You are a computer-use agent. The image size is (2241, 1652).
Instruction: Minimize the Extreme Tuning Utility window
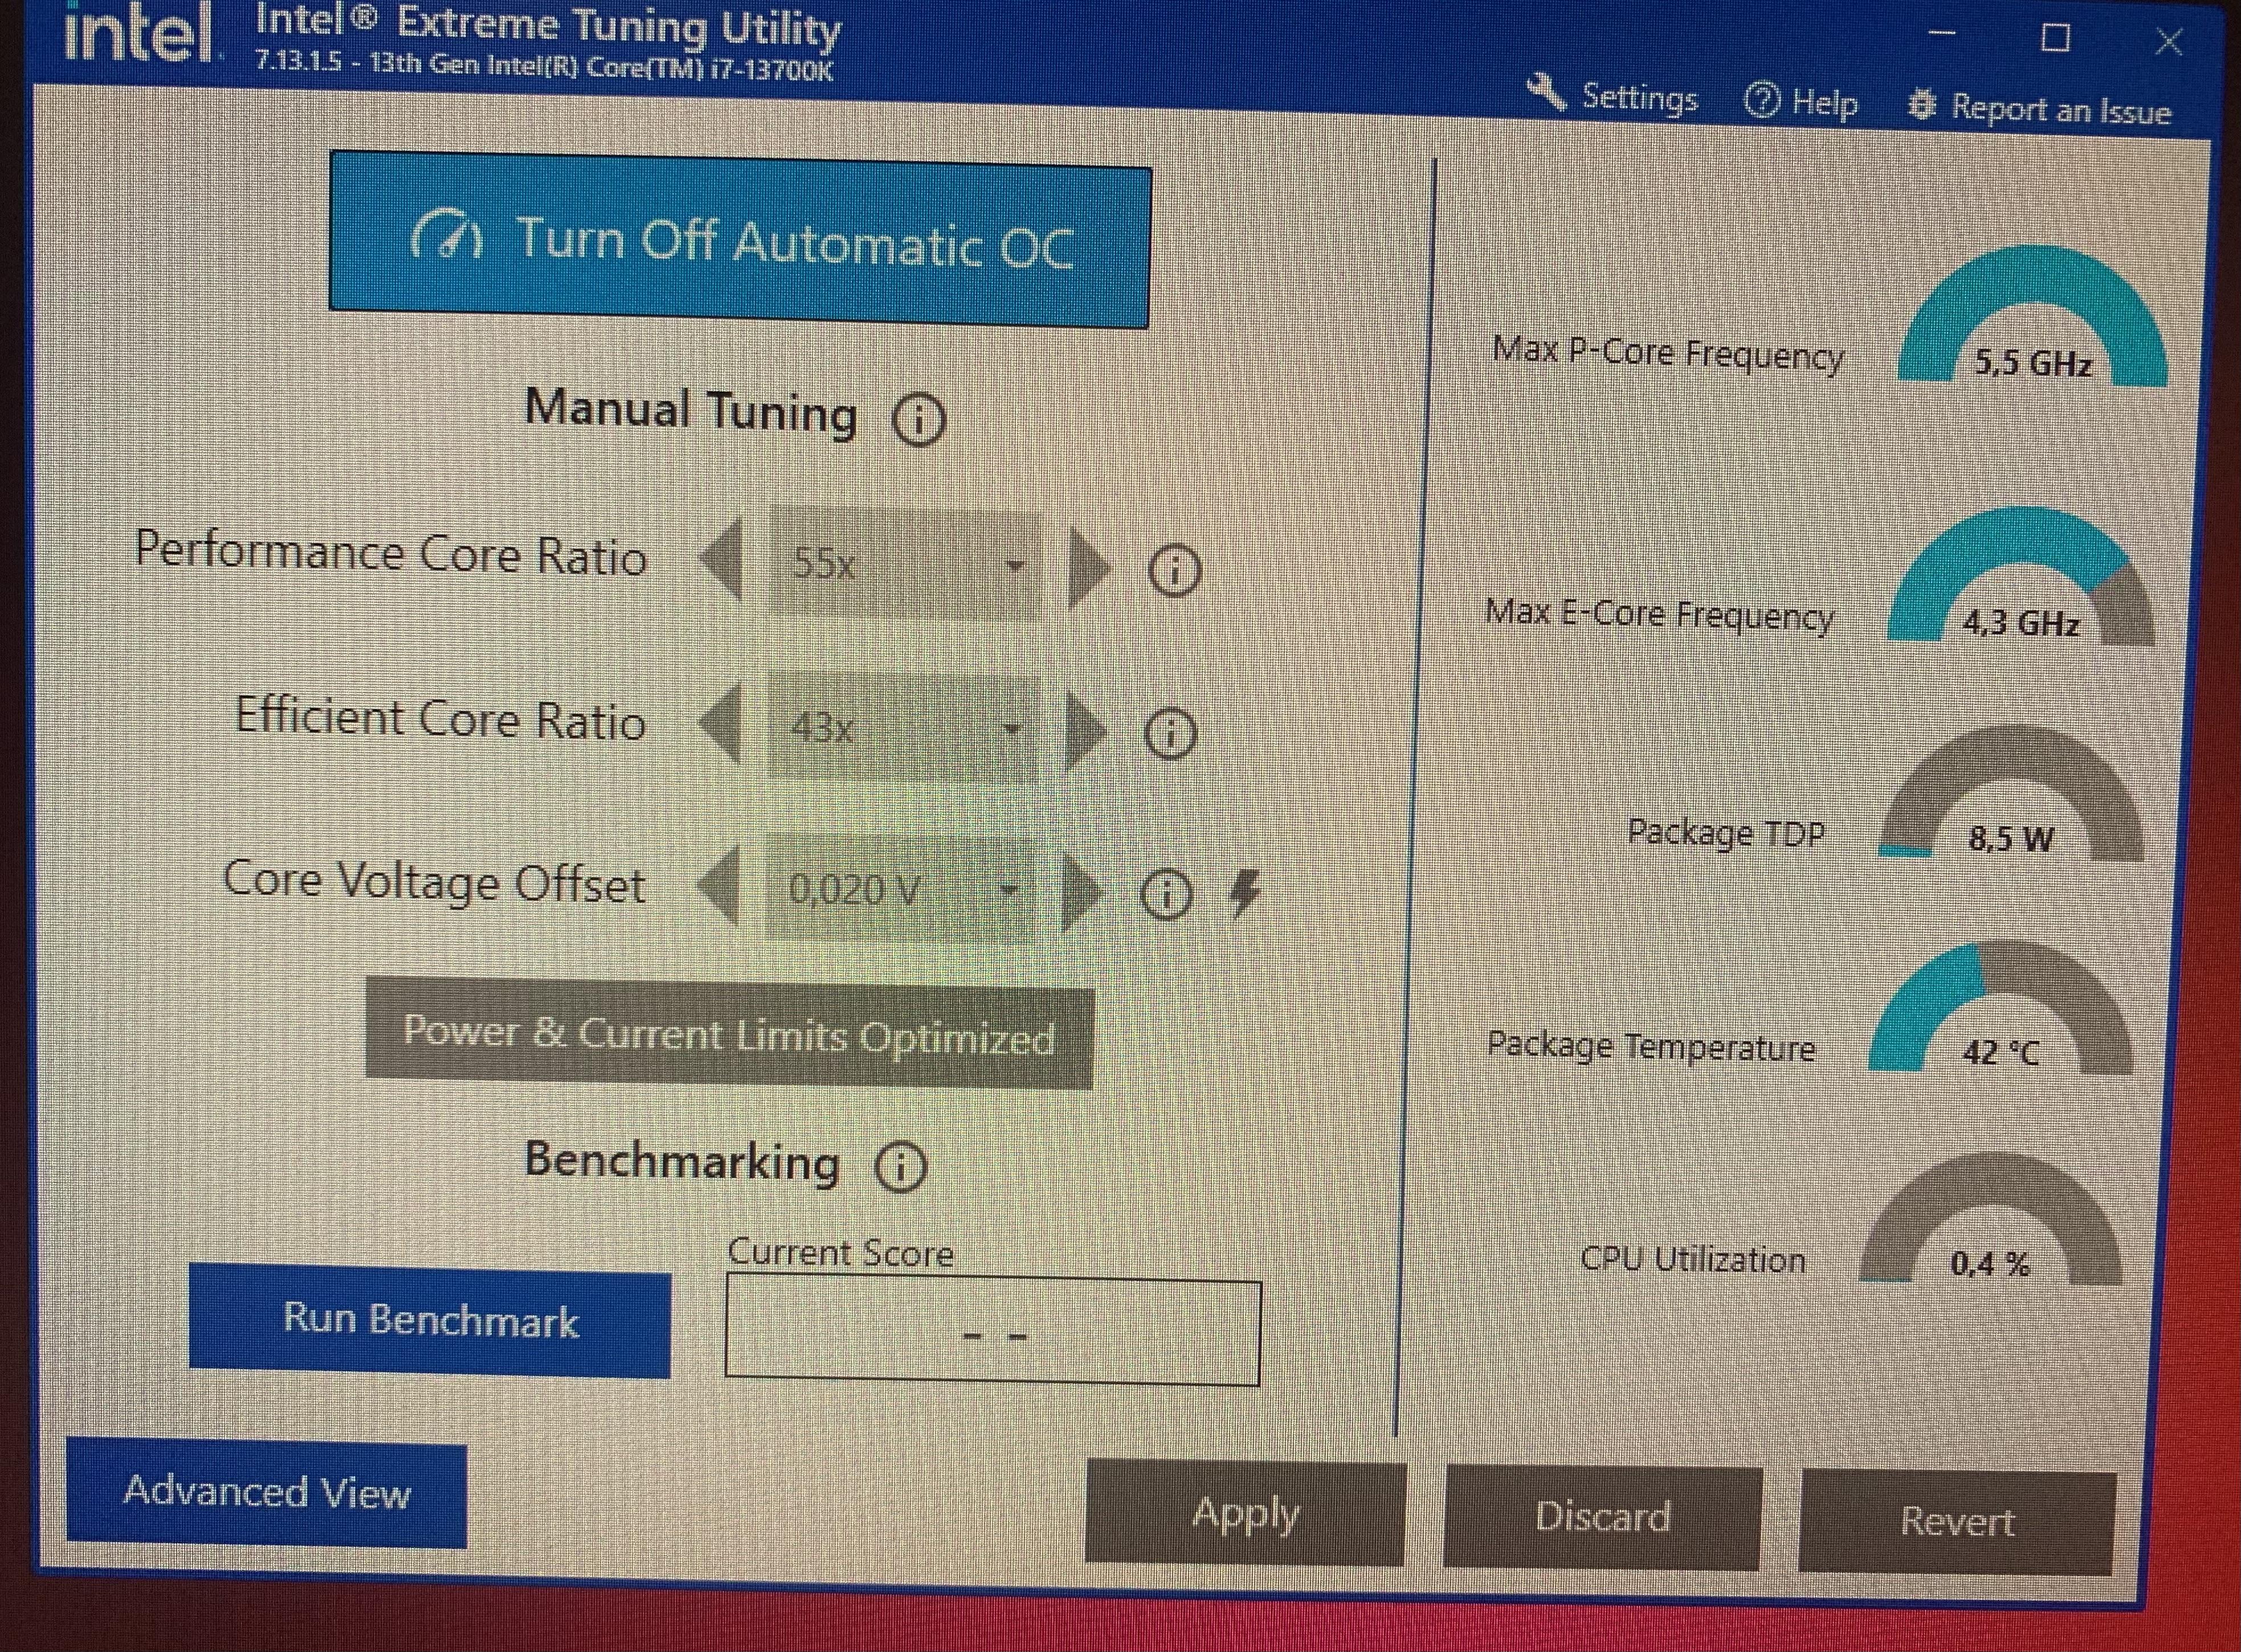coord(1942,33)
